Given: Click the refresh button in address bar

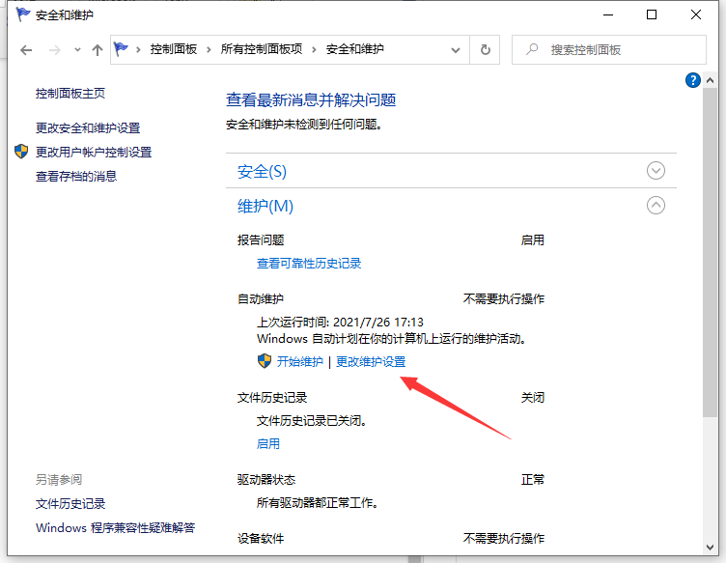Looking at the screenshot, I should click(x=485, y=49).
